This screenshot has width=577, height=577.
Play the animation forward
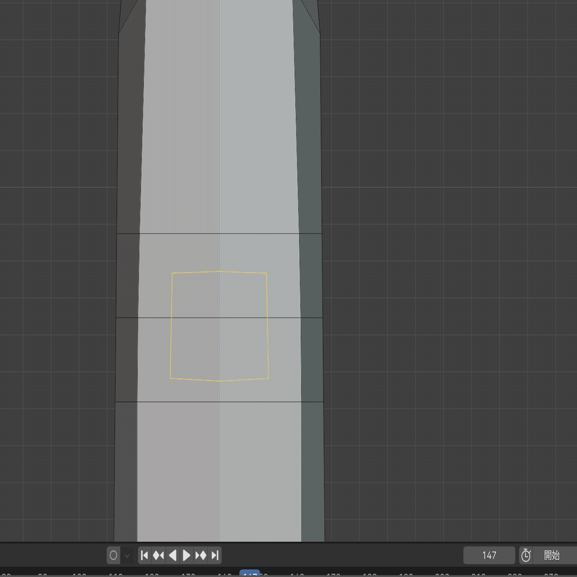click(187, 555)
